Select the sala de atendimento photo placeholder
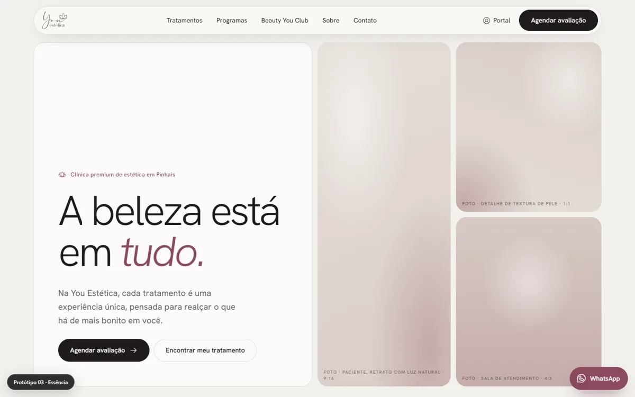 coord(529,302)
